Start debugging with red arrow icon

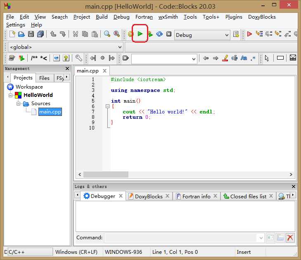click(249, 34)
